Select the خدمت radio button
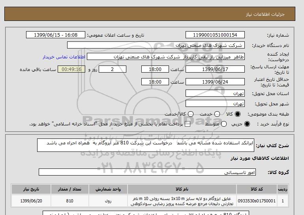Image resolution: width=304 pixels, height=215 pixels. [x=217, y=114]
